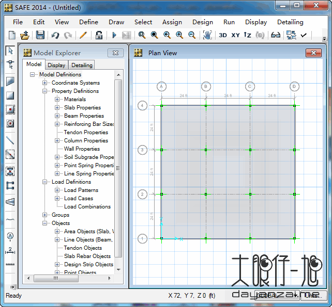332x307 pixels.
Task: Select the pointer arrow tool
Action: 10,51
